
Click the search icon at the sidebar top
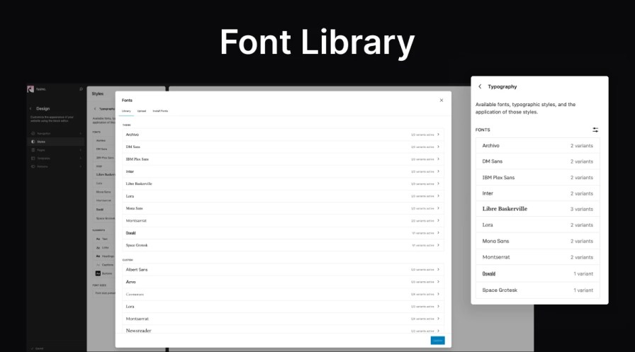[81, 89]
